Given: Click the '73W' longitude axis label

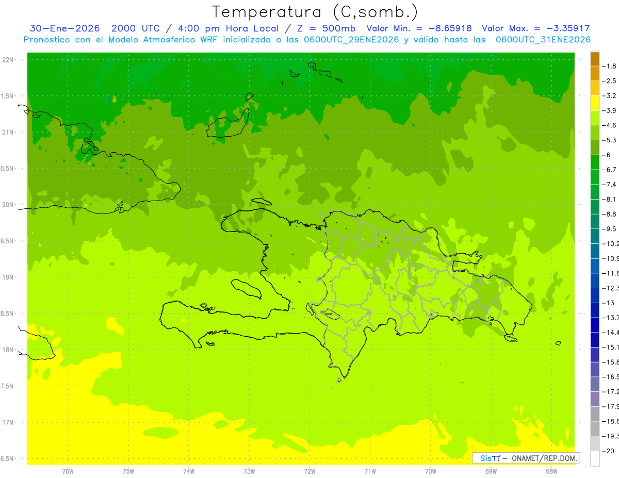Looking at the screenshot, I should click(x=249, y=471).
